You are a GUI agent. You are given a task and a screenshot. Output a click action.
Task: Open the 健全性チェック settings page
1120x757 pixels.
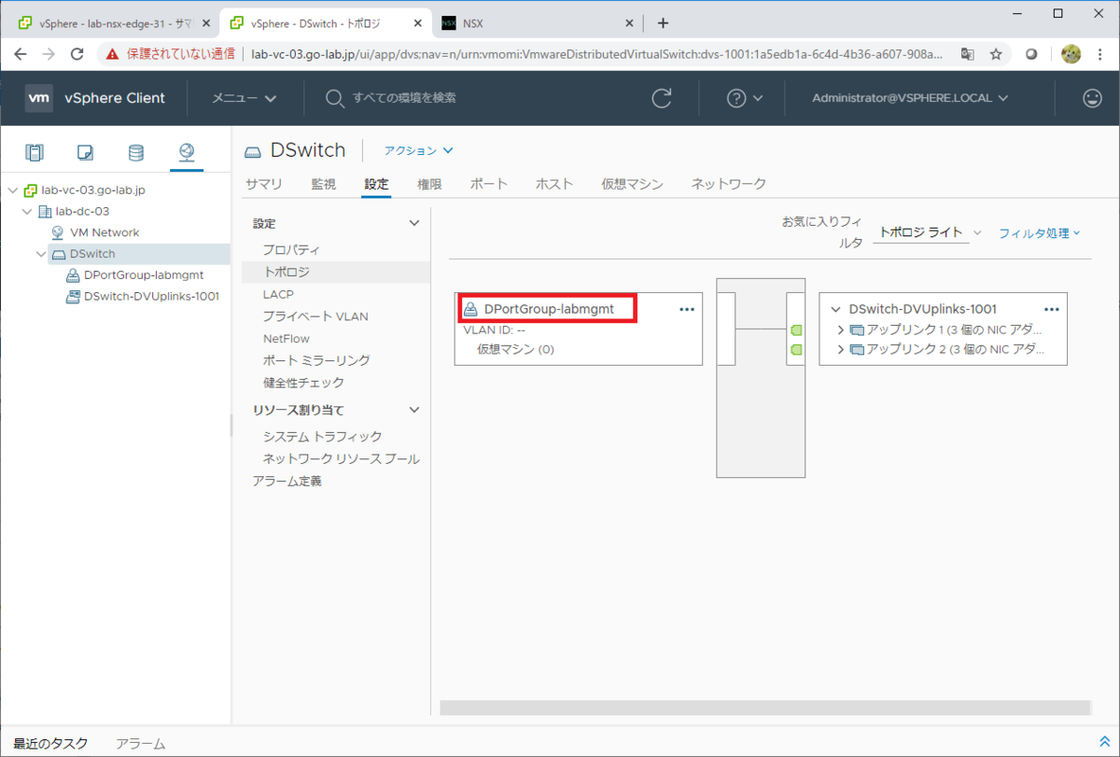coord(303,383)
